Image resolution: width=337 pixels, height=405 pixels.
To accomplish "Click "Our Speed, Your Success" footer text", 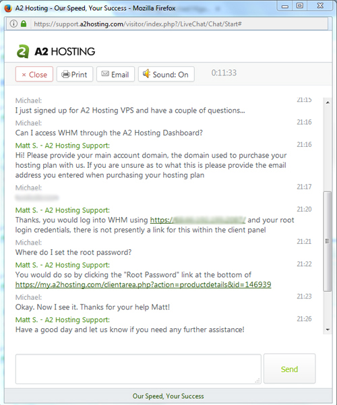I will (x=168, y=396).
